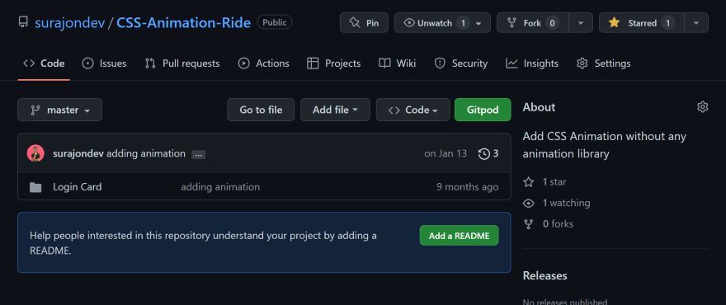
Task: Click the eye icon in Unwatch button
Action: click(x=409, y=23)
